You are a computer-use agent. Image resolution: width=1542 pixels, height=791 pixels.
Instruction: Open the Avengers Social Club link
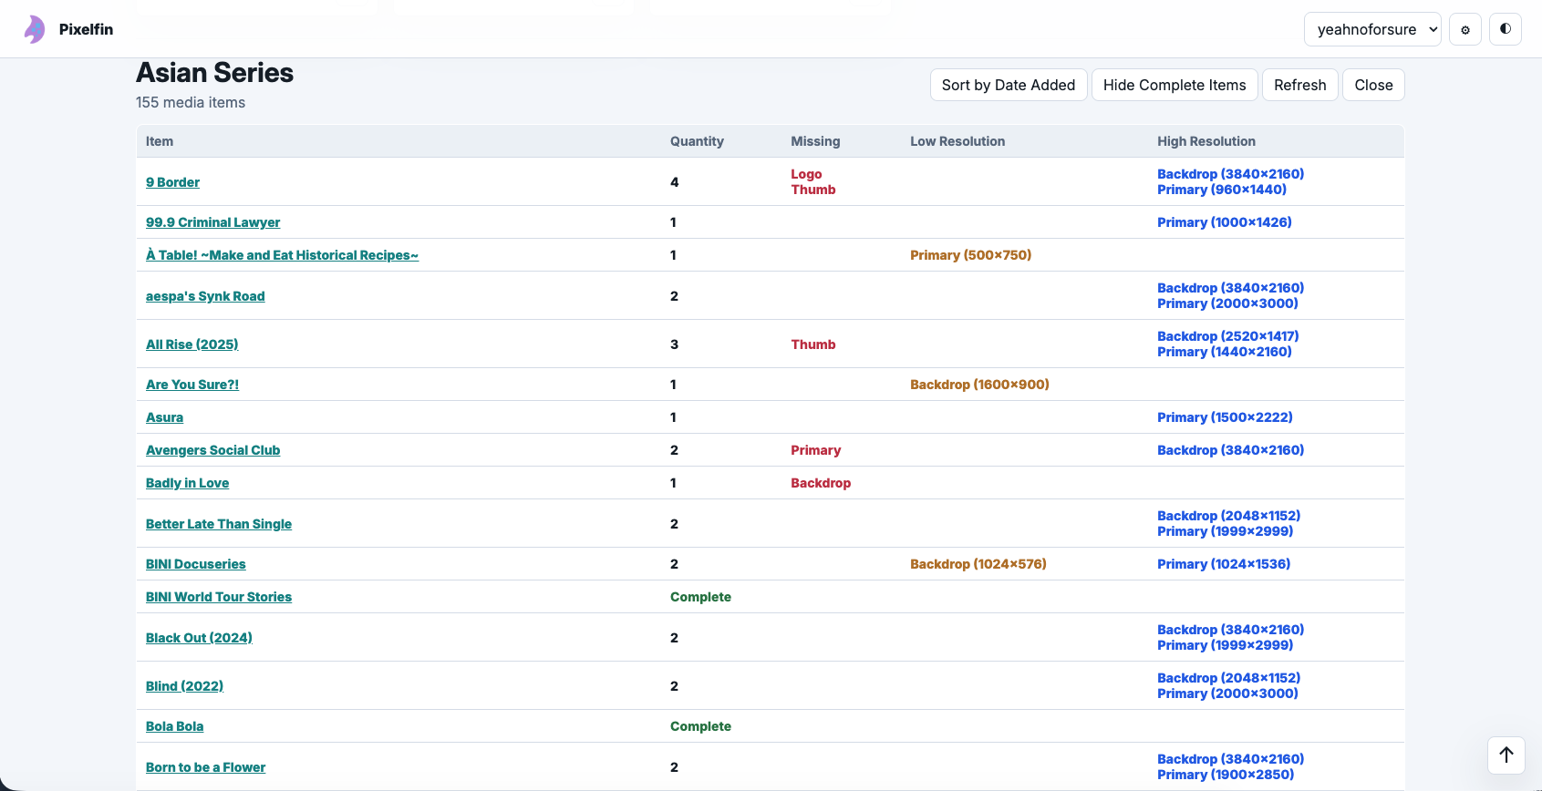tap(212, 450)
